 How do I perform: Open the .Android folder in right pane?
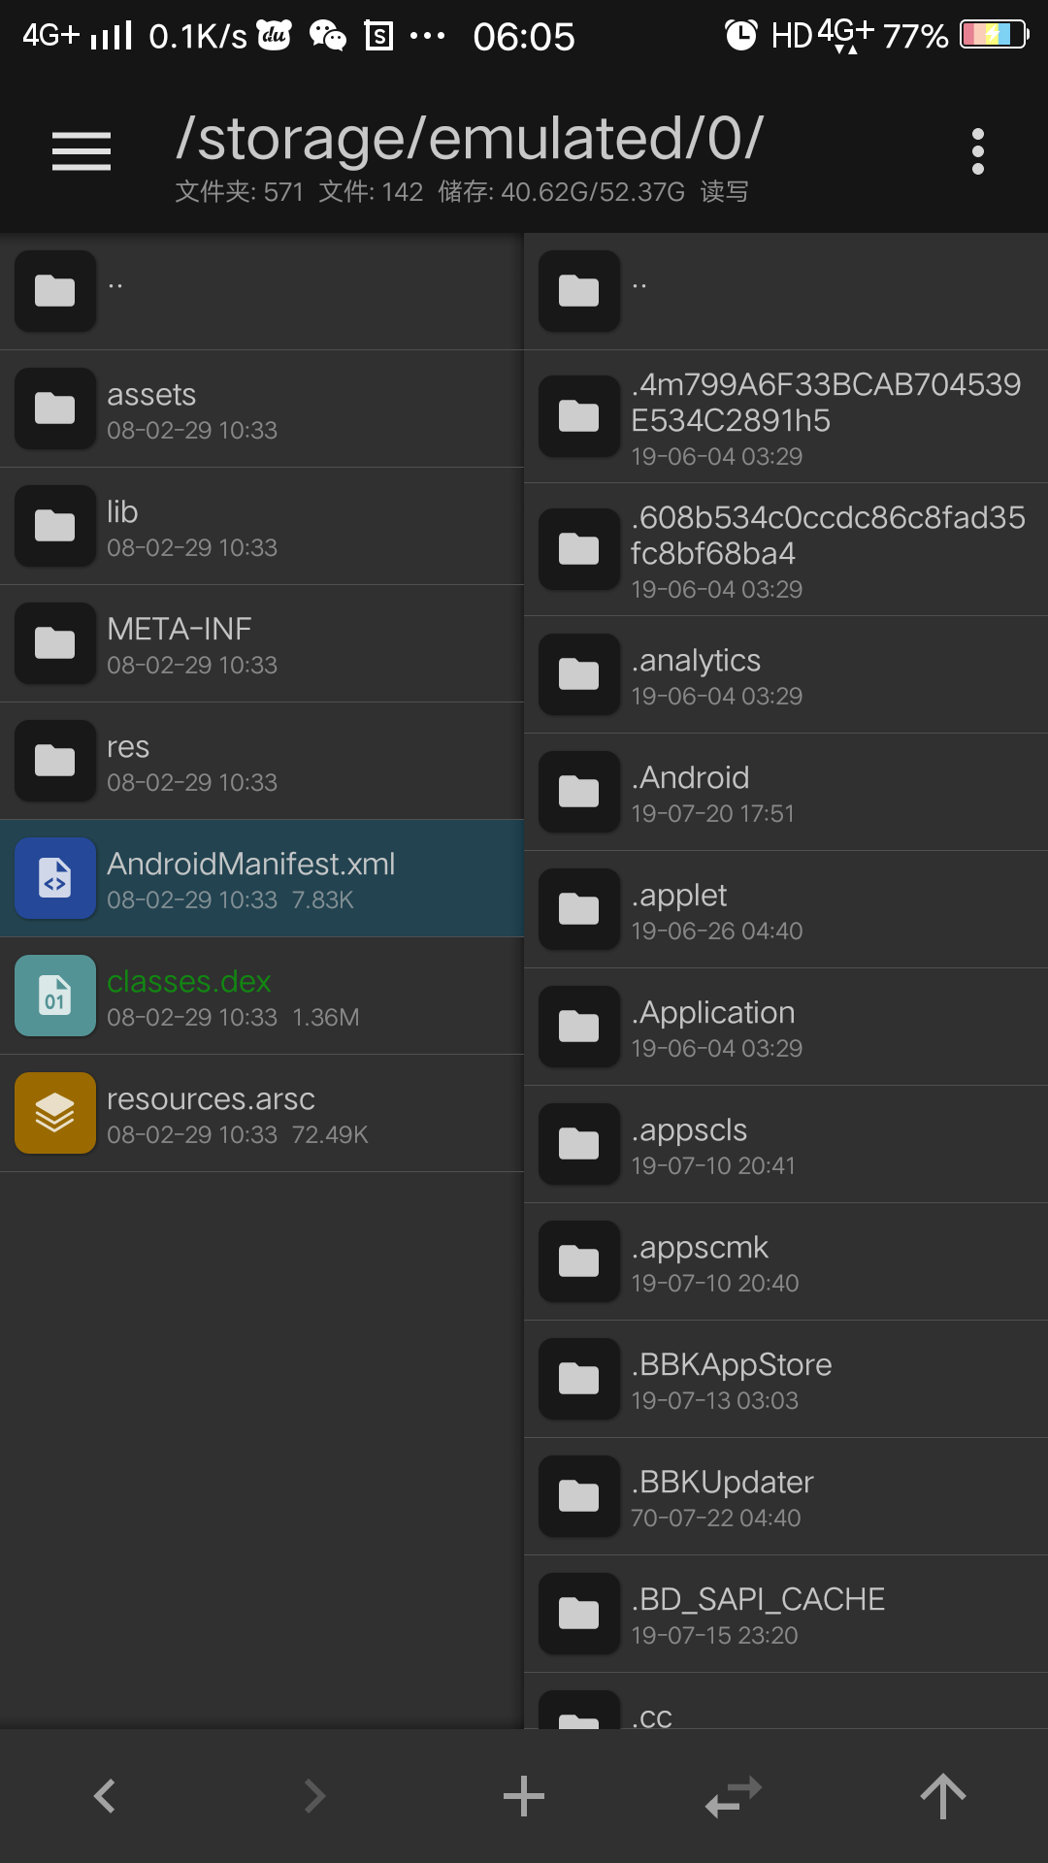click(786, 792)
